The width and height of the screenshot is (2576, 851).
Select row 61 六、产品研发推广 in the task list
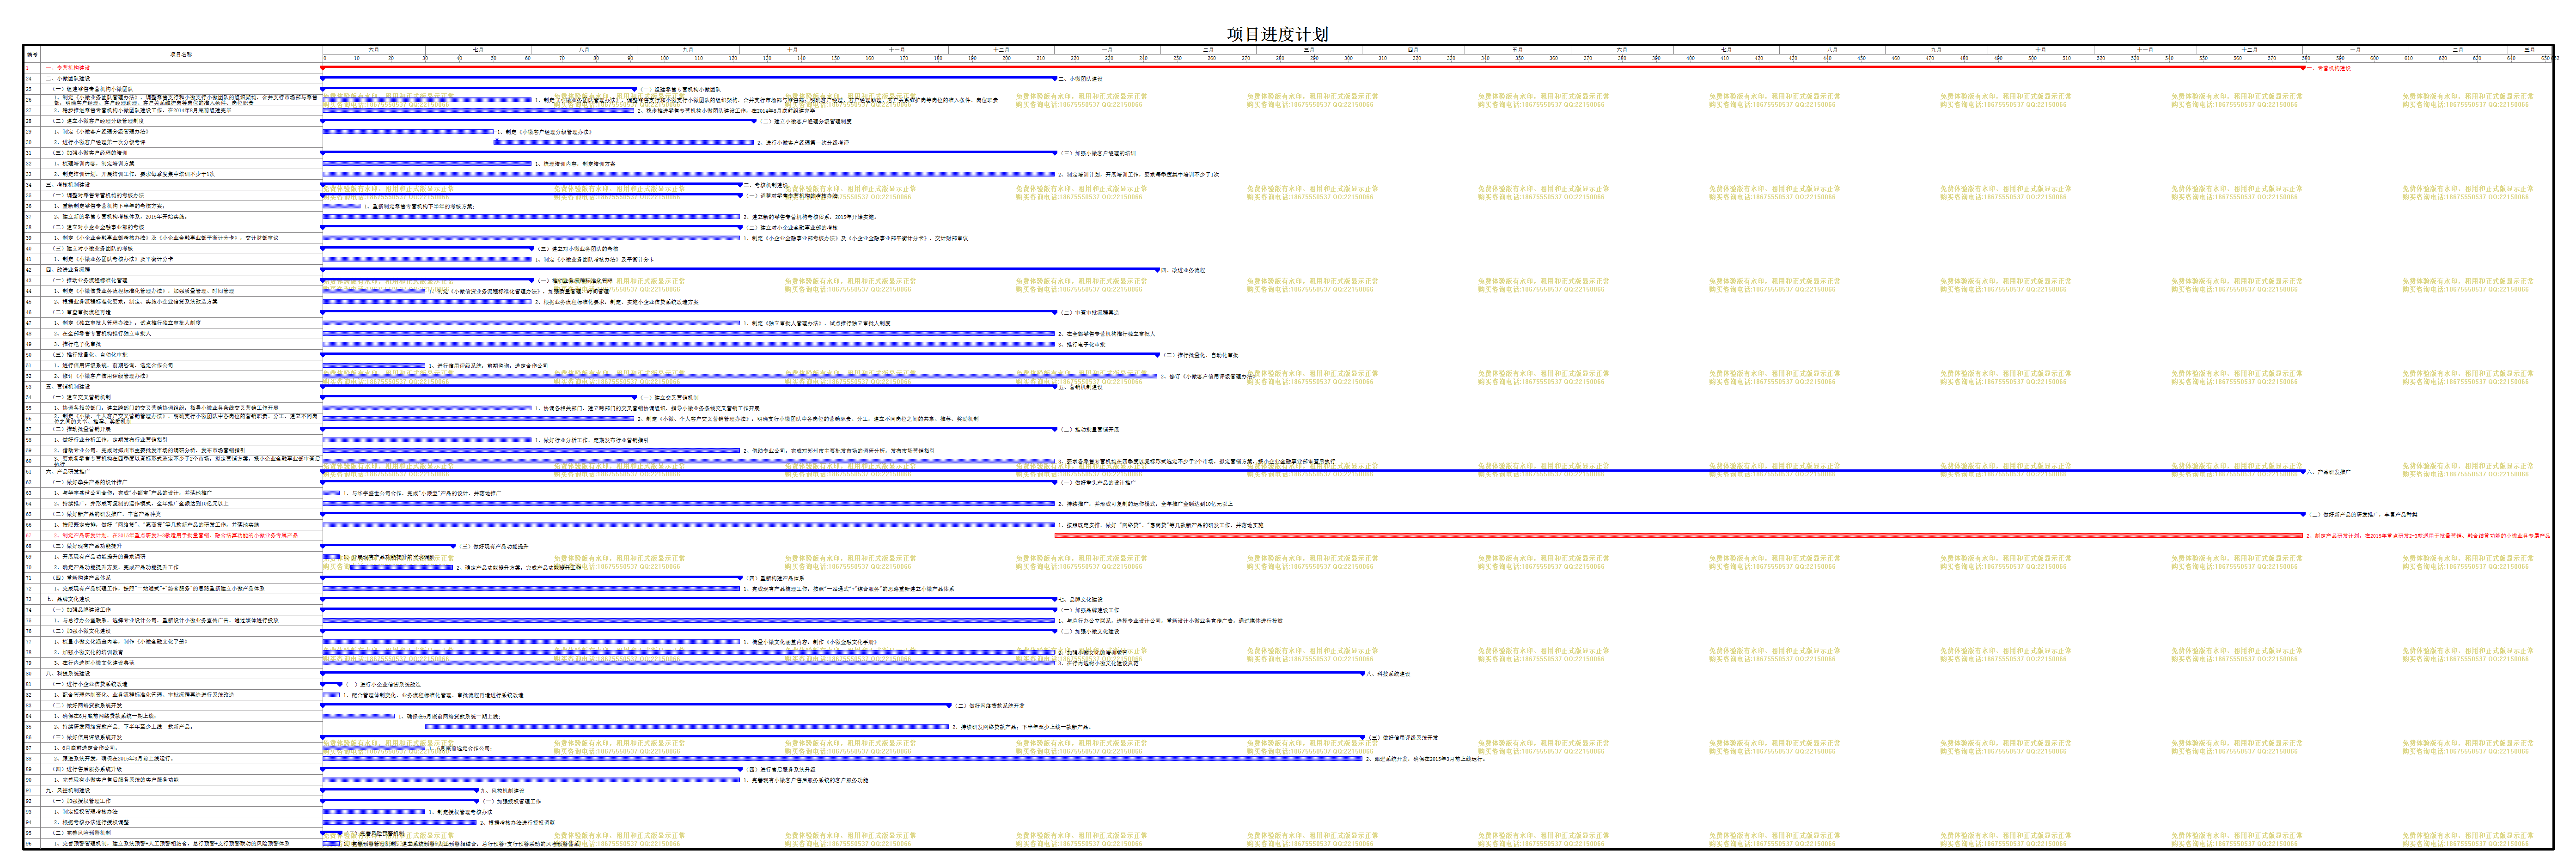tap(172, 472)
